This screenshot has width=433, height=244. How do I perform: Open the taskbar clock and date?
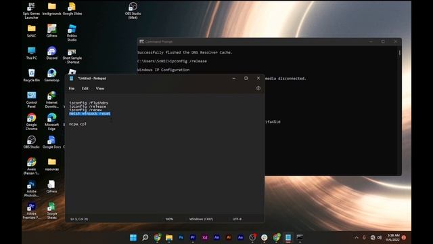[393, 237]
